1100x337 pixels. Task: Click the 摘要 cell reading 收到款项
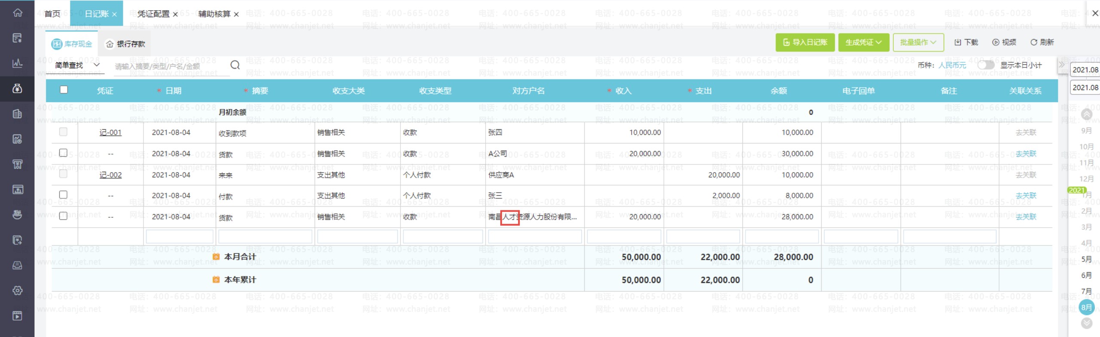(x=265, y=133)
